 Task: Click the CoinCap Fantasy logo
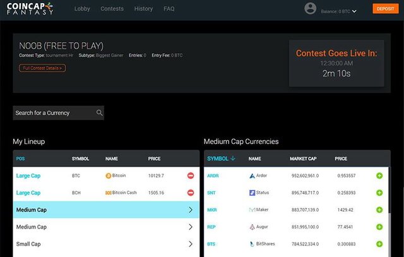pyautogui.click(x=30, y=8)
